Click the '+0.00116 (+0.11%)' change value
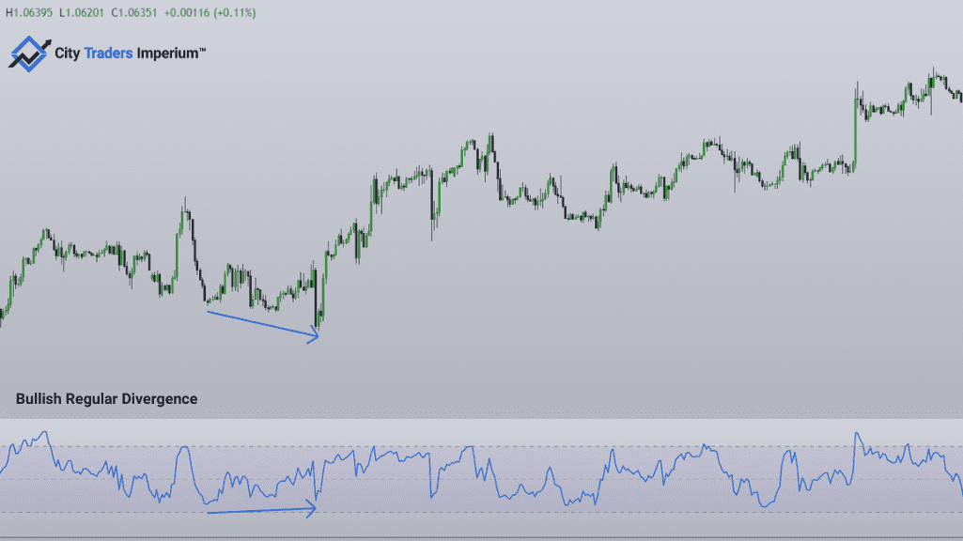963x541 pixels. point(210,12)
